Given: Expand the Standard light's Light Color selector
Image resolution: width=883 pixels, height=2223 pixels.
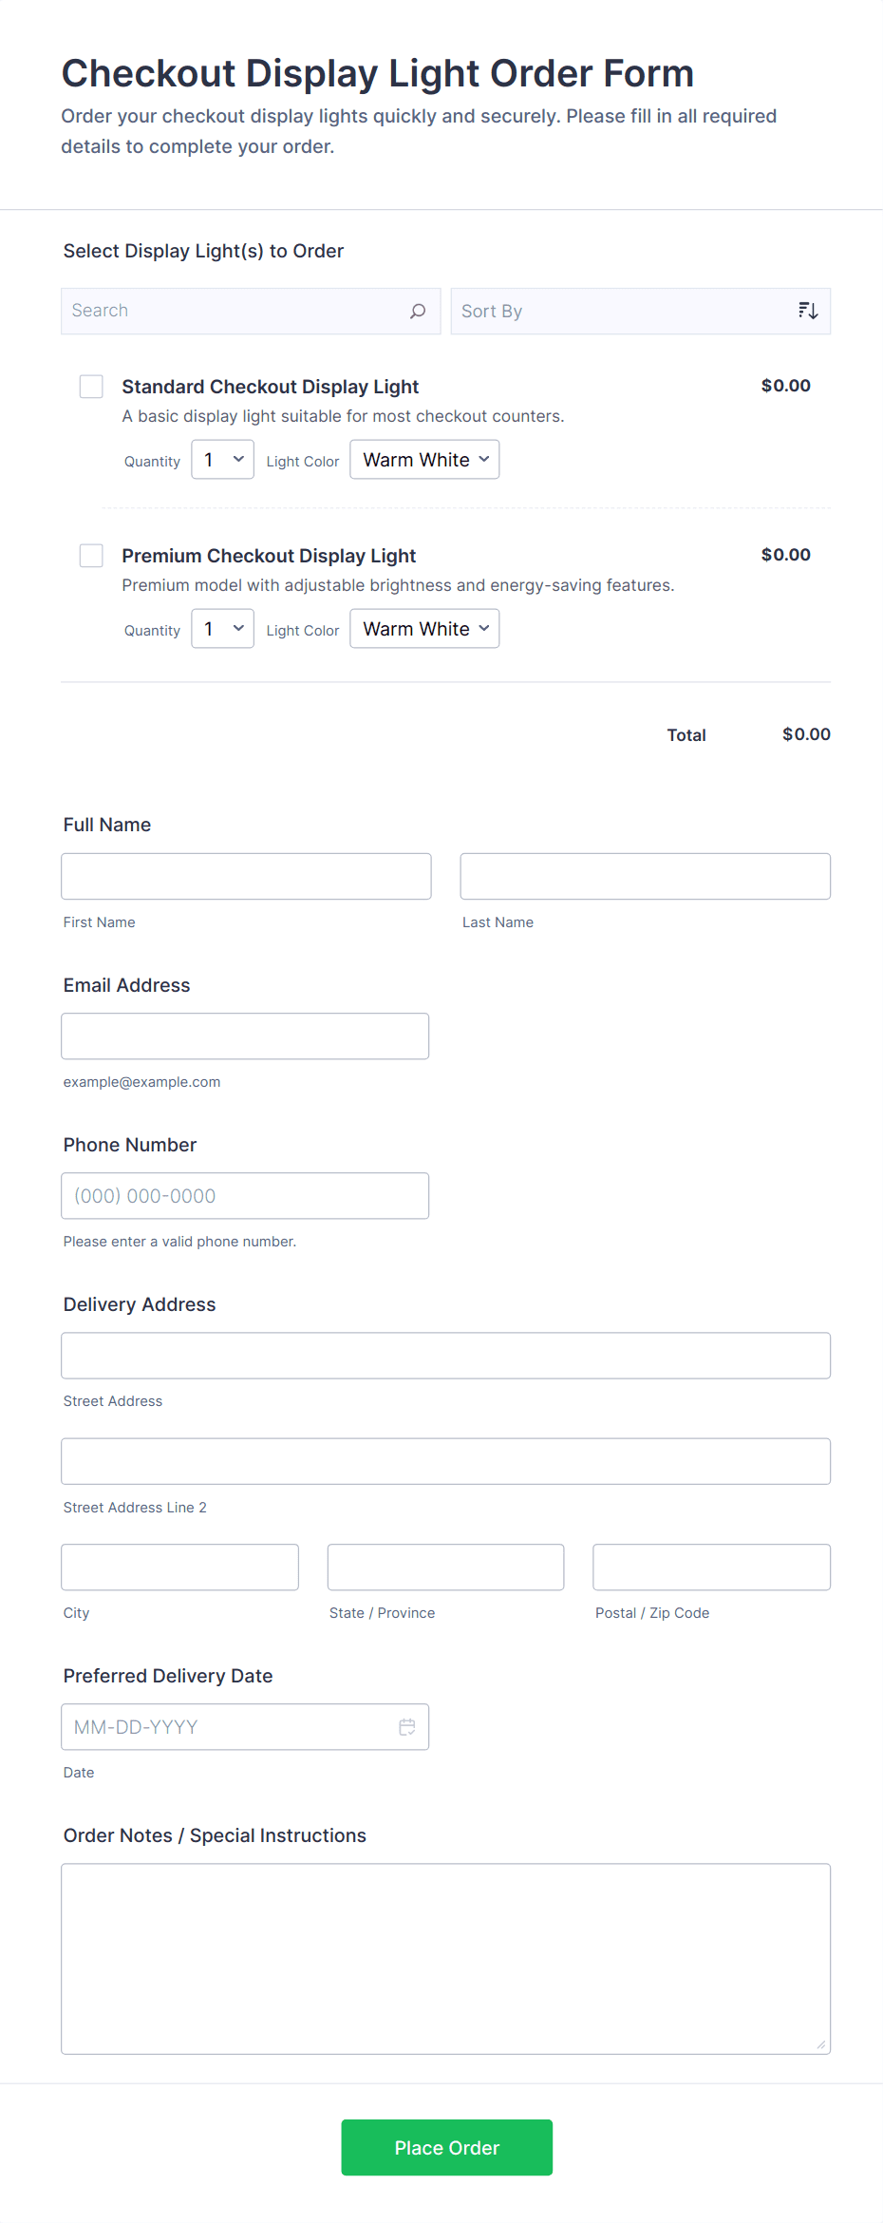Looking at the screenshot, I should pos(423,459).
